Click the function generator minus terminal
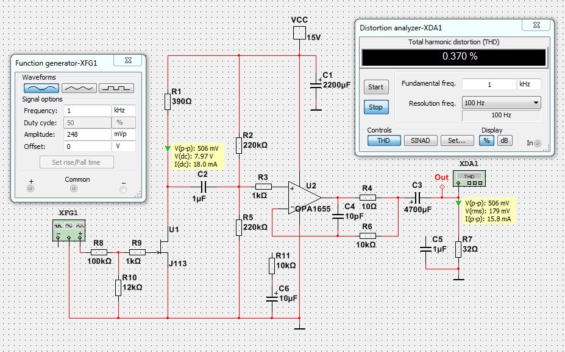Screen dimensions: 565x352 (x=123, y=189)
